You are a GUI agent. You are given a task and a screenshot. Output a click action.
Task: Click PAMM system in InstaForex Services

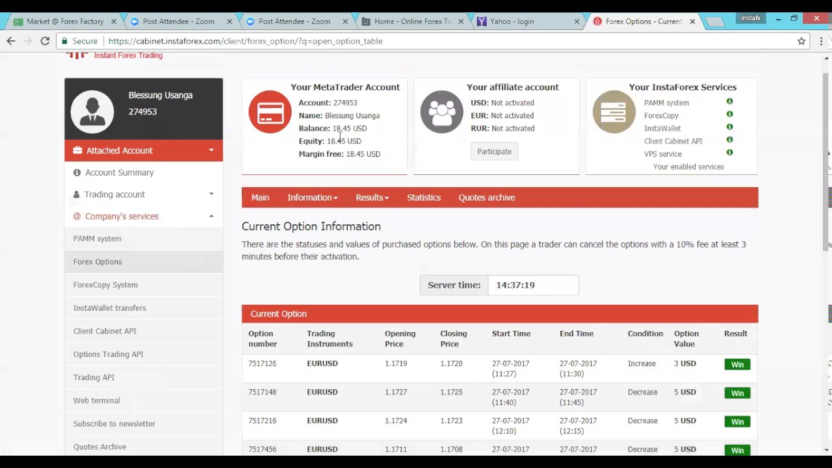[x=666, y=103]
